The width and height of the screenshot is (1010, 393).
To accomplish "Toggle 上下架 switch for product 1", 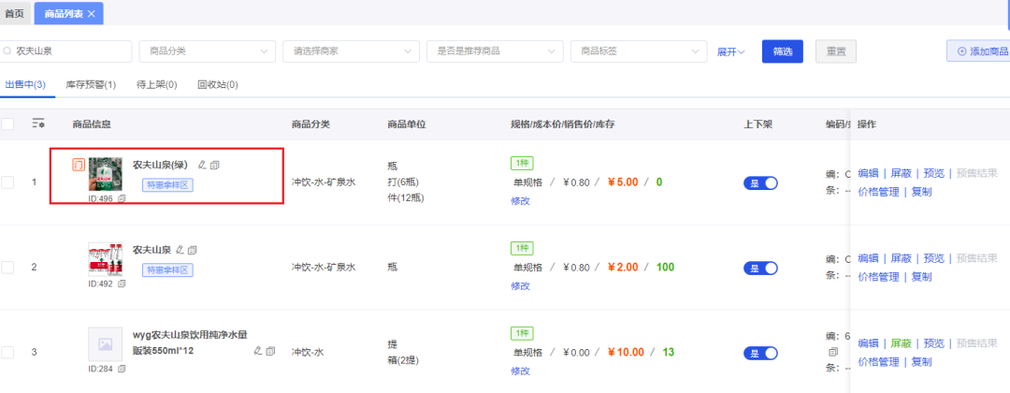I will pos(760,183).
